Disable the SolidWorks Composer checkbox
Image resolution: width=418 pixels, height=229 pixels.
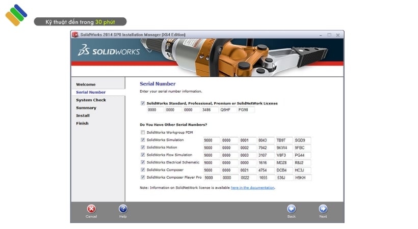[143, 170]
